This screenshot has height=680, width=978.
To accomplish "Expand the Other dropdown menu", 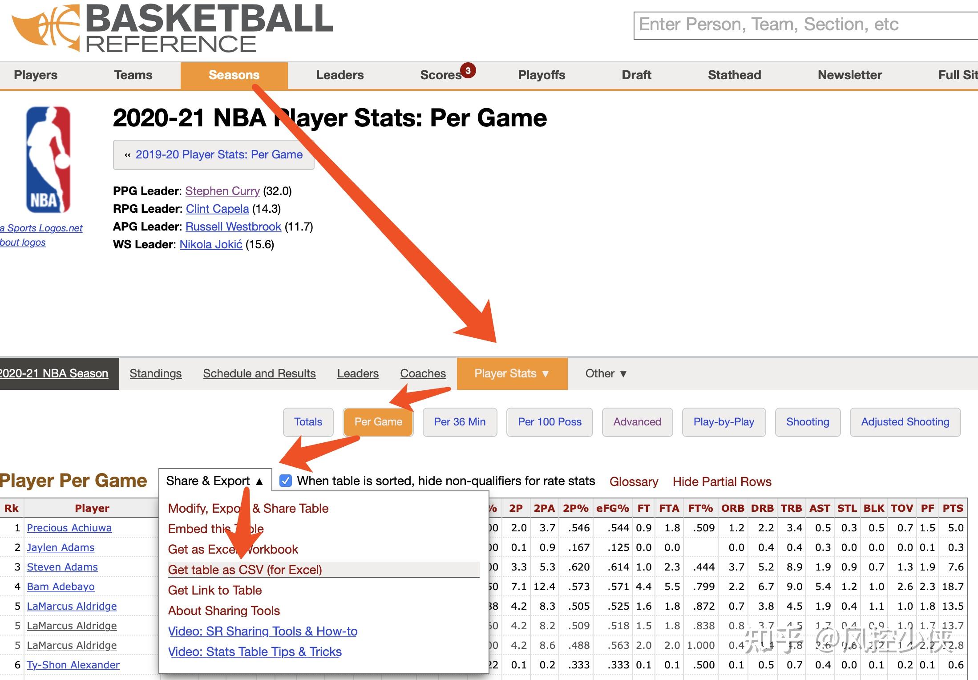I will [606, 373].
